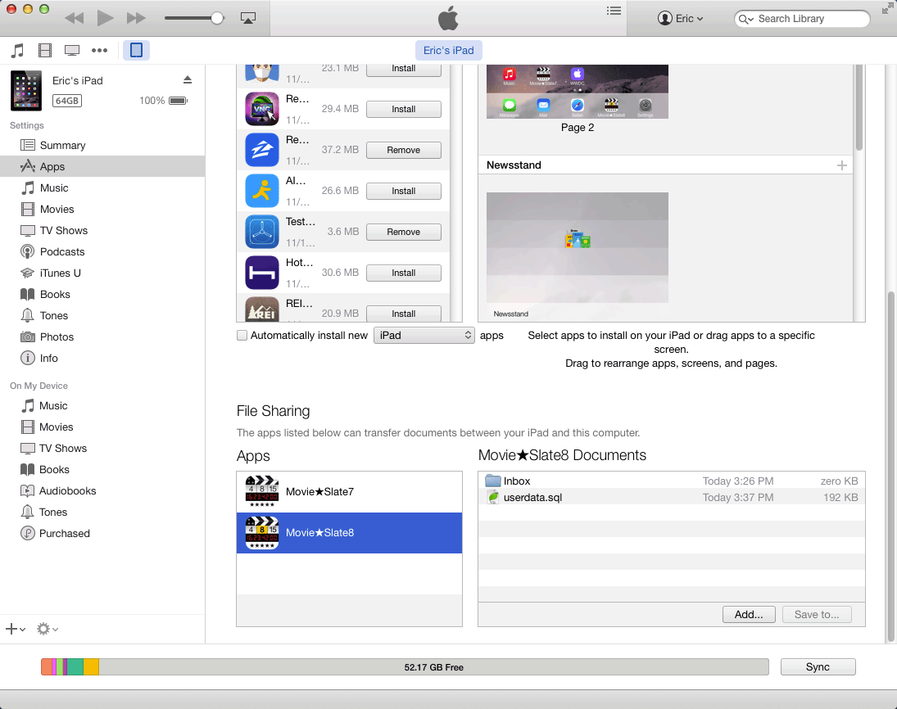The height and width of the screenshot is (709, 897).
Task: Open the iPad device type dropdown
Action: point(424,336)
